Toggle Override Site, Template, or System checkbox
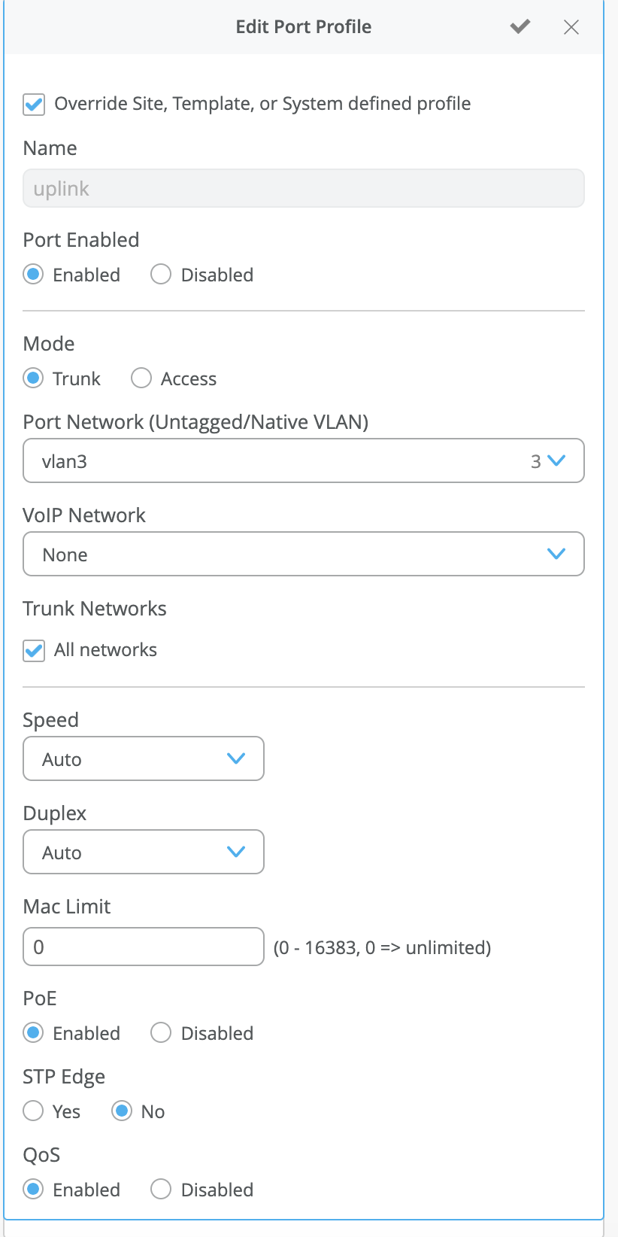Image resolution: width=618 pixels, height=1237 pixels. coord(34,104)
